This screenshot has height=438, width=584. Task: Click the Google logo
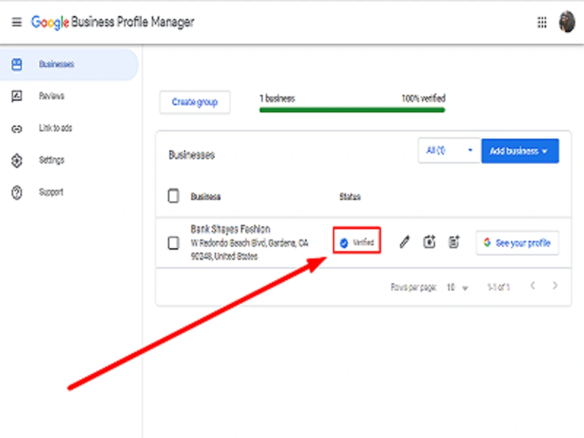pyautogui.click(x=50, y=23)
